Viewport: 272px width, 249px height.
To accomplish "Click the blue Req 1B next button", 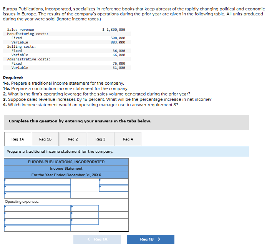I will 150,239.
